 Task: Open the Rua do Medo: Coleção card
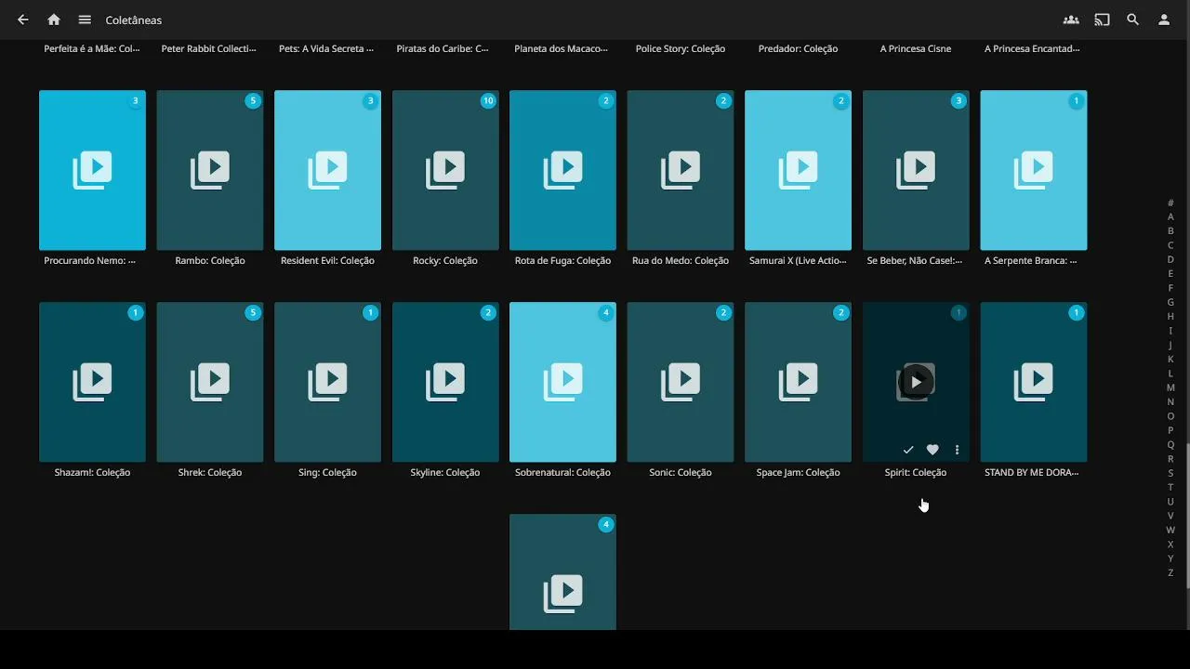(681, 170)
